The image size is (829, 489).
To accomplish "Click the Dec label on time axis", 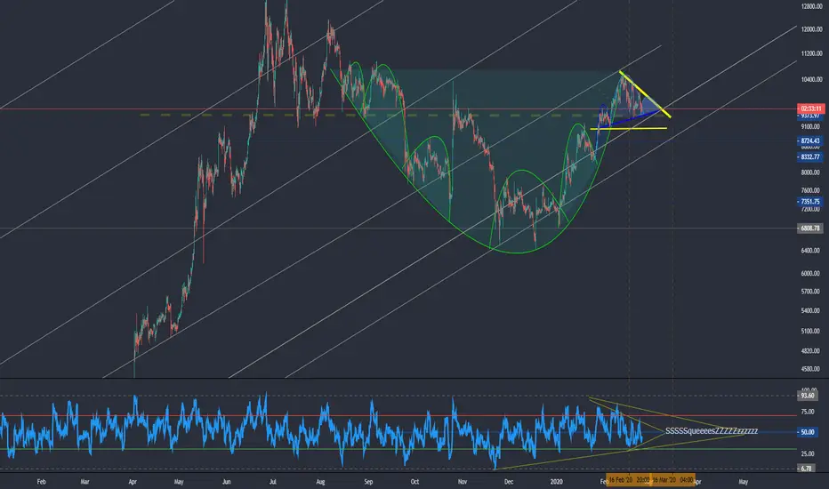I will pos(509,482).
